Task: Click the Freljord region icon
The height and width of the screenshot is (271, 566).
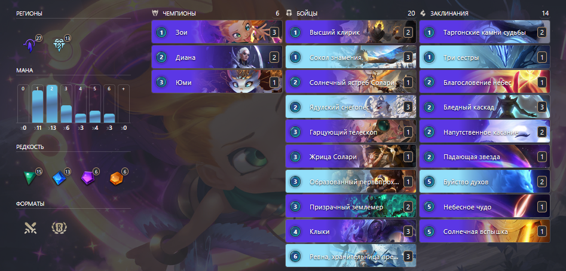Action: [58, 45]
